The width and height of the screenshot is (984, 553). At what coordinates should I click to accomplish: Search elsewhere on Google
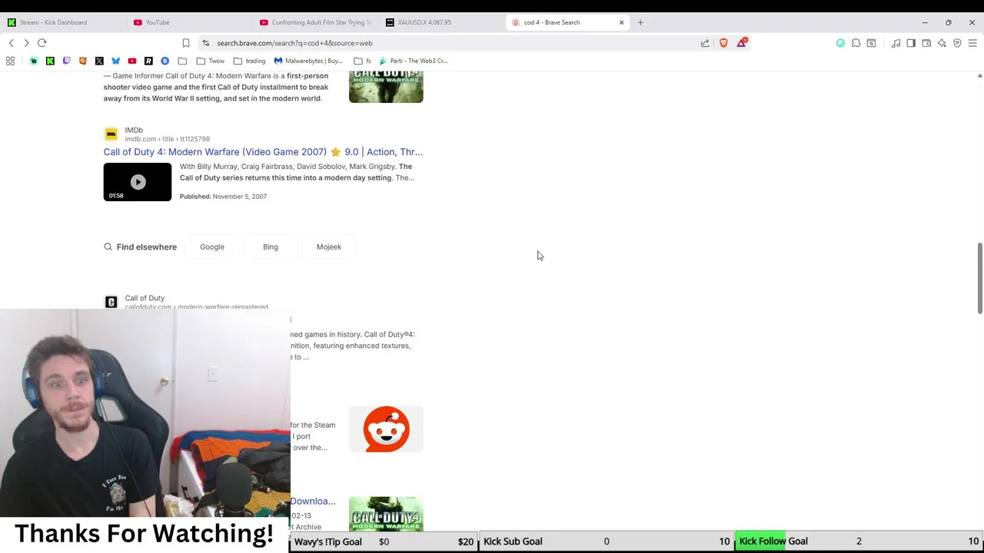click(212, 247)
